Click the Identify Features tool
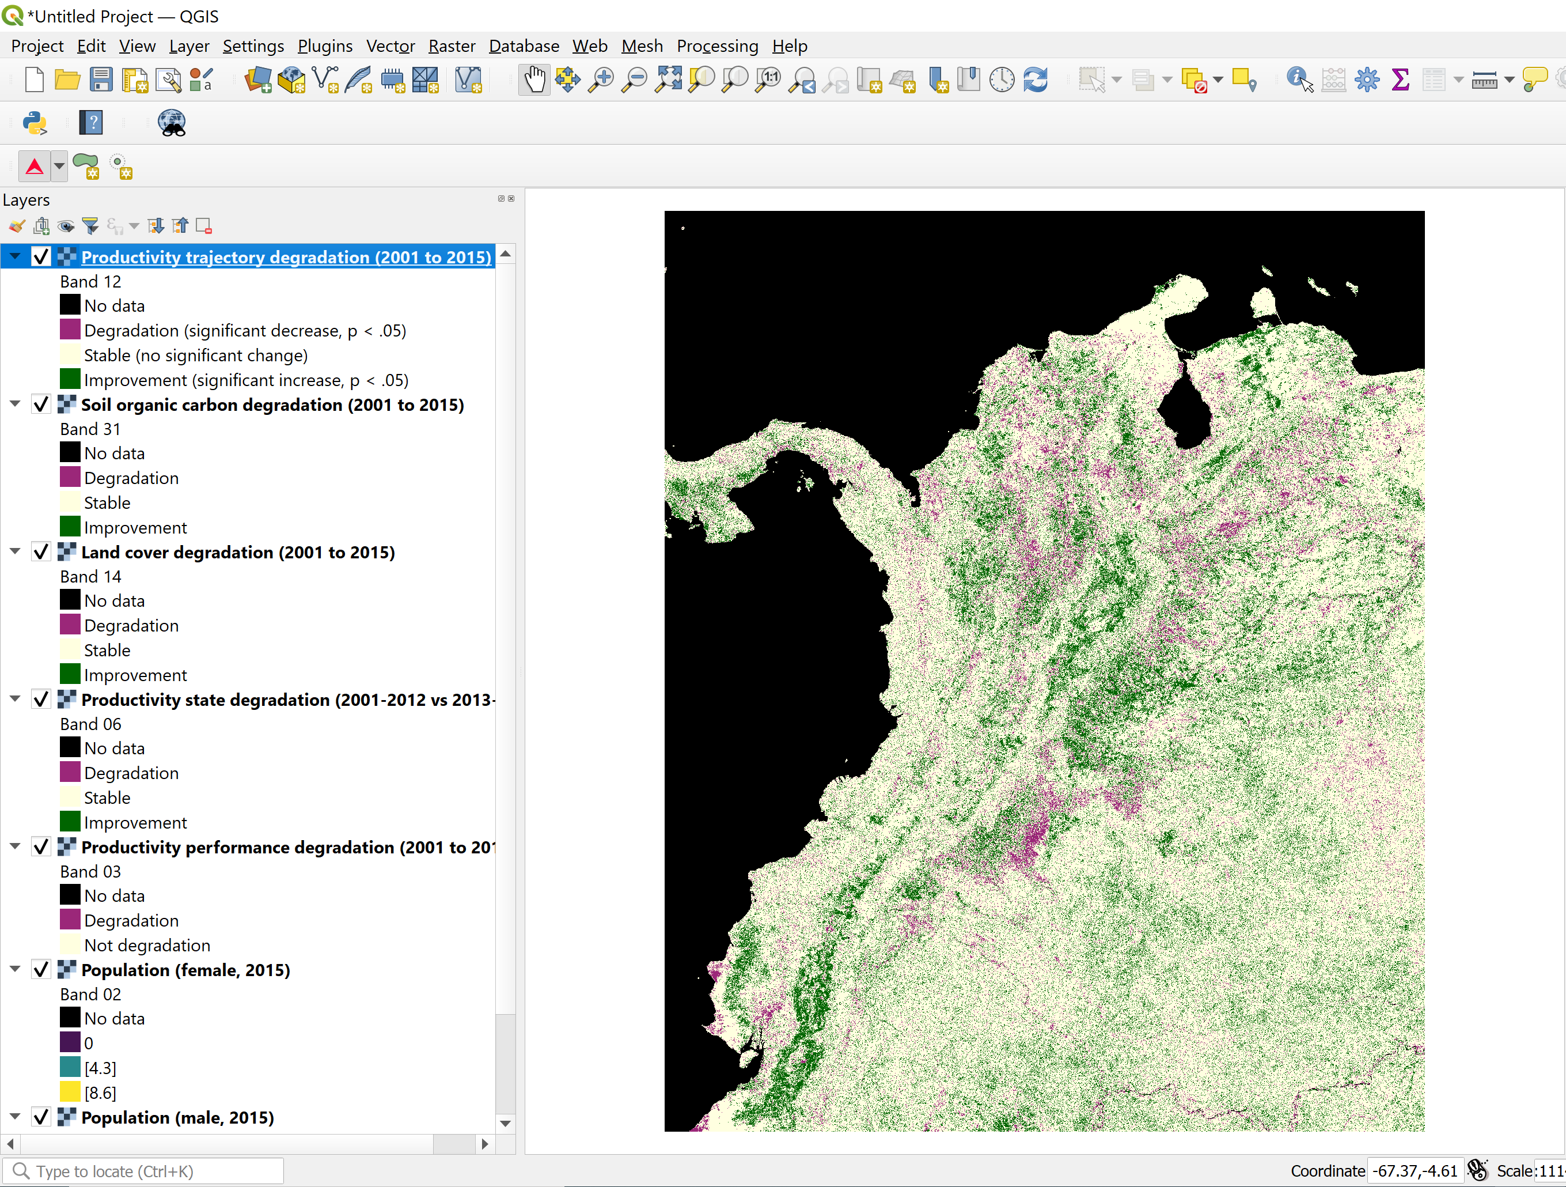 (x=1298, y=80)
